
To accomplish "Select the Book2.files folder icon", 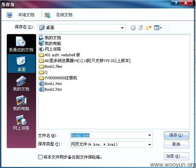I will (x=41, y=66).
